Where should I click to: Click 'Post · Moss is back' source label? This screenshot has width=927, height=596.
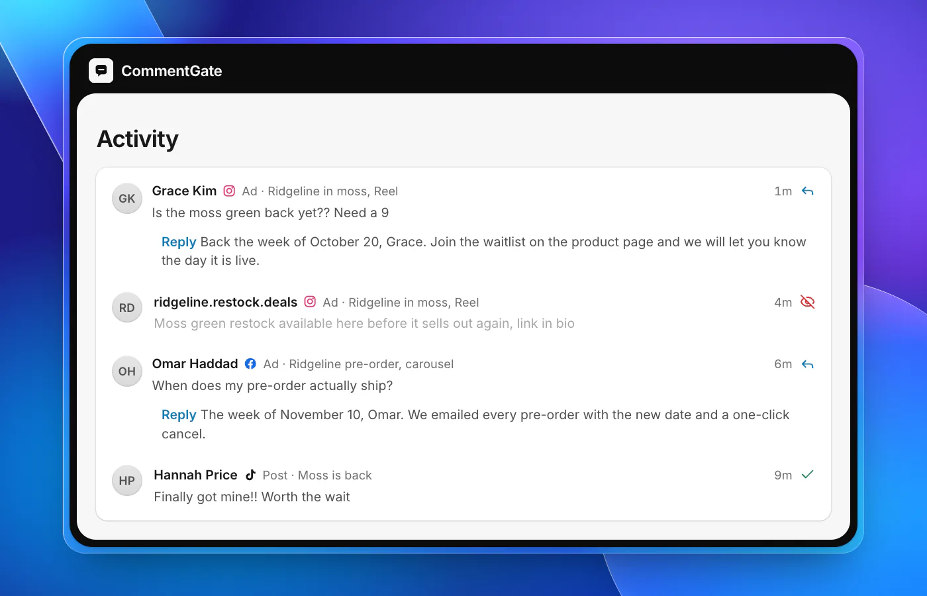(x=317, y=475)
